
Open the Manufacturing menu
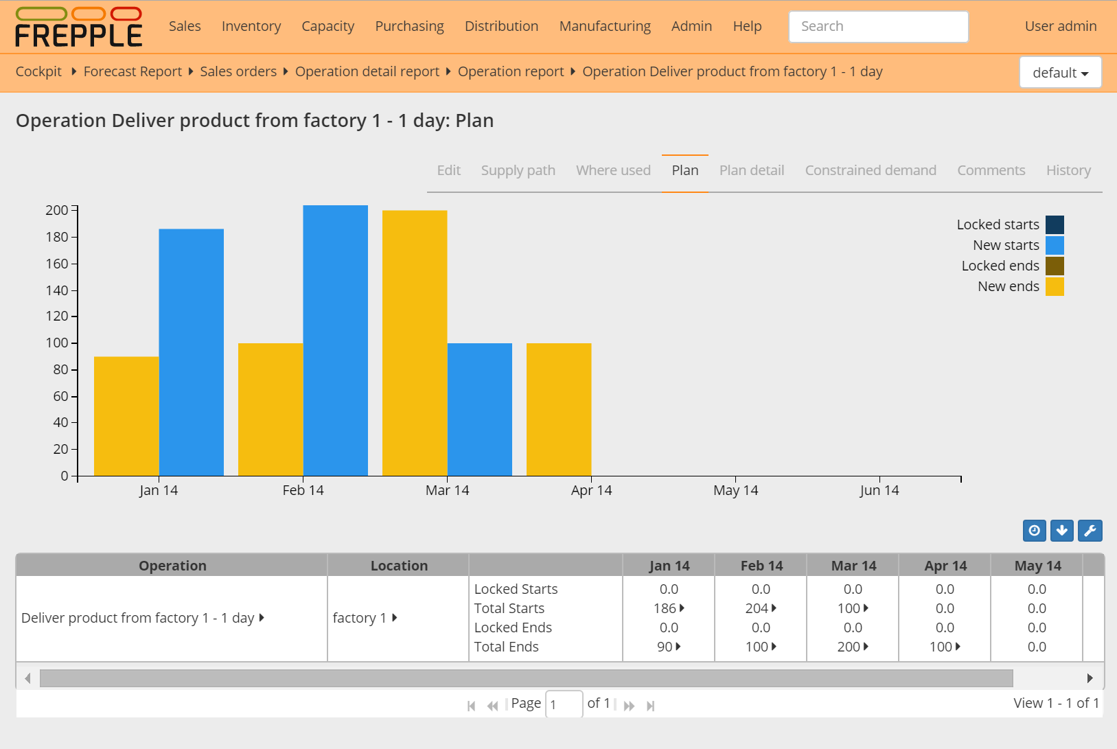604,26
